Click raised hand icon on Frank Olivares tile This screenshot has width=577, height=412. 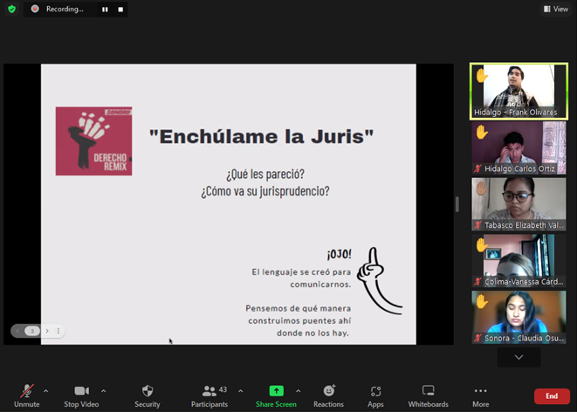(482, 75)
